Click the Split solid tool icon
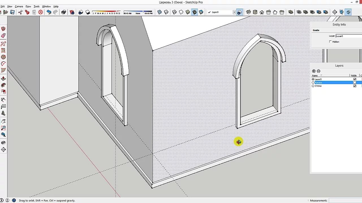This screenshot has height=203, width=362. [326, 12]
